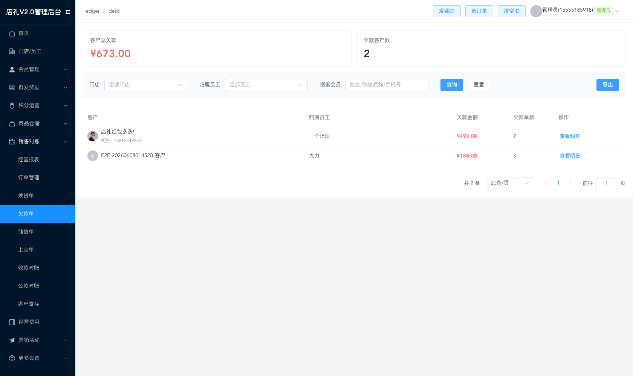Screen dimensions: 633x376
Task: Click 店礼红包多多 customer avatar photo
Action: 93,136
